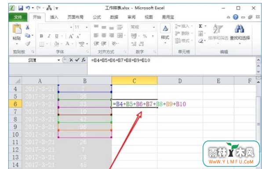Click inside the formula bar text

coord(120,60)
